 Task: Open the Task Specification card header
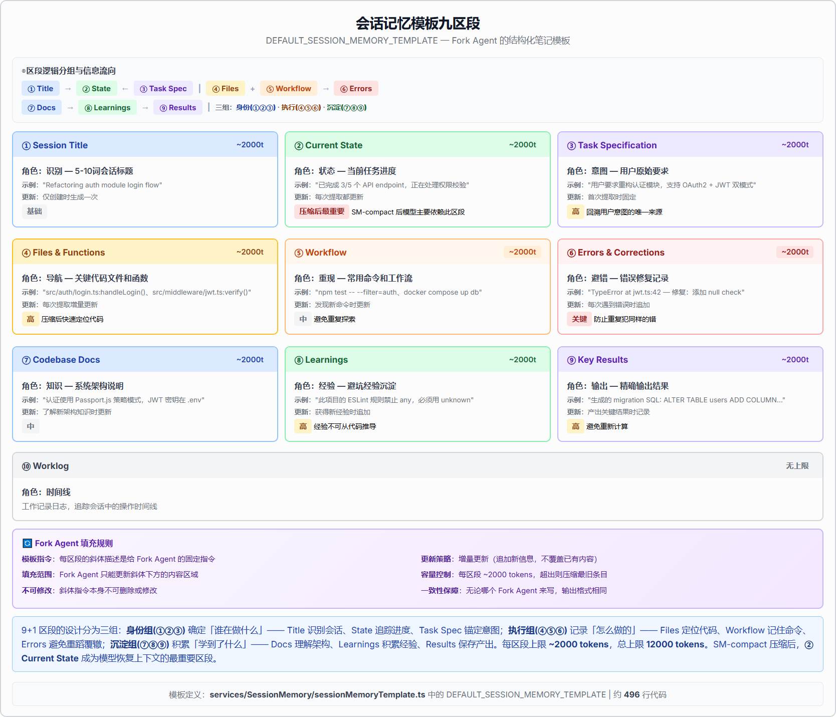[x=690, y=145]
